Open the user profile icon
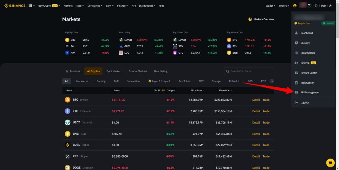The height and width of the screenshot is (170, 339). (x=295, y=6)
